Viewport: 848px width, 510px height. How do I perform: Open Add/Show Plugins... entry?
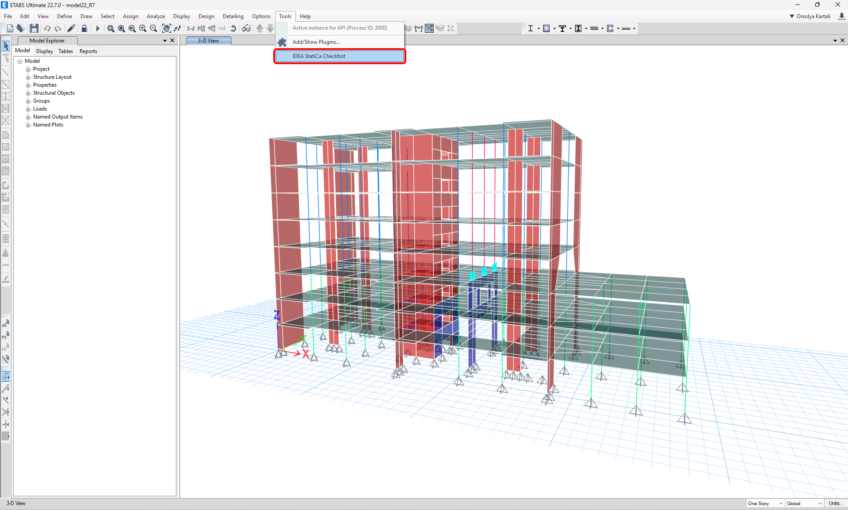click(316, 42)
